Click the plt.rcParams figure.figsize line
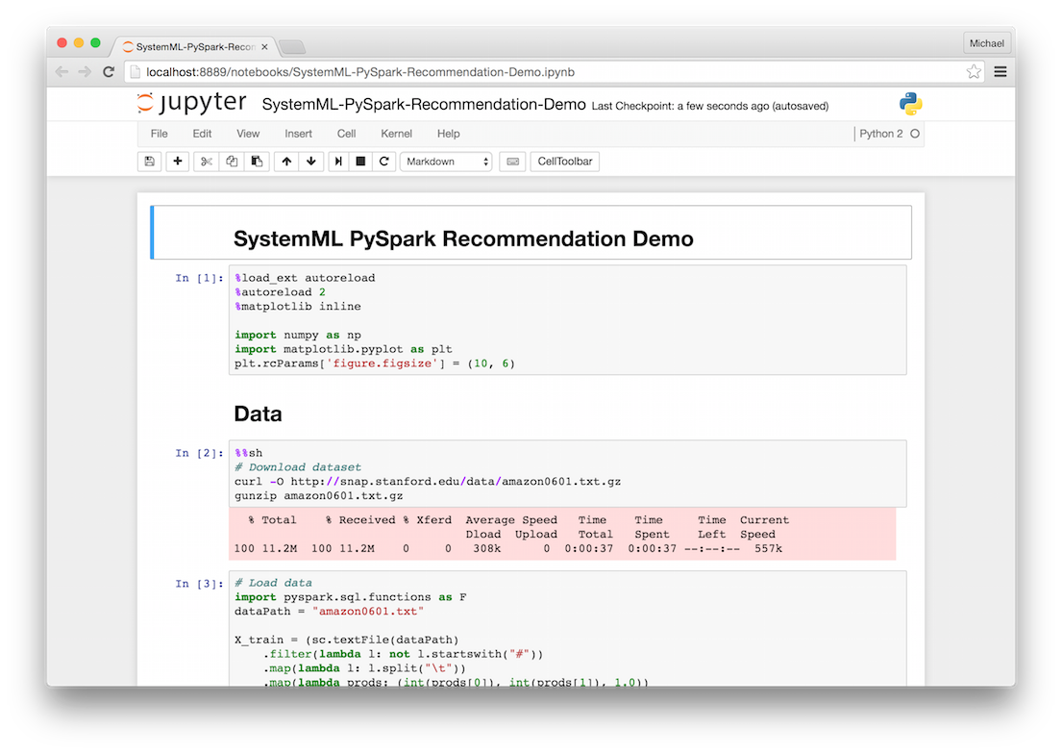1062x753 pixels. click(375, 364)
